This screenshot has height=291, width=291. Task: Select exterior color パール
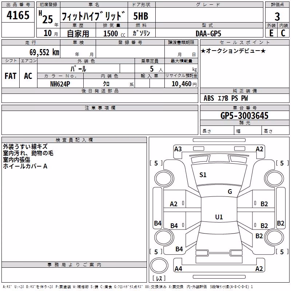(x=78, y=69)
